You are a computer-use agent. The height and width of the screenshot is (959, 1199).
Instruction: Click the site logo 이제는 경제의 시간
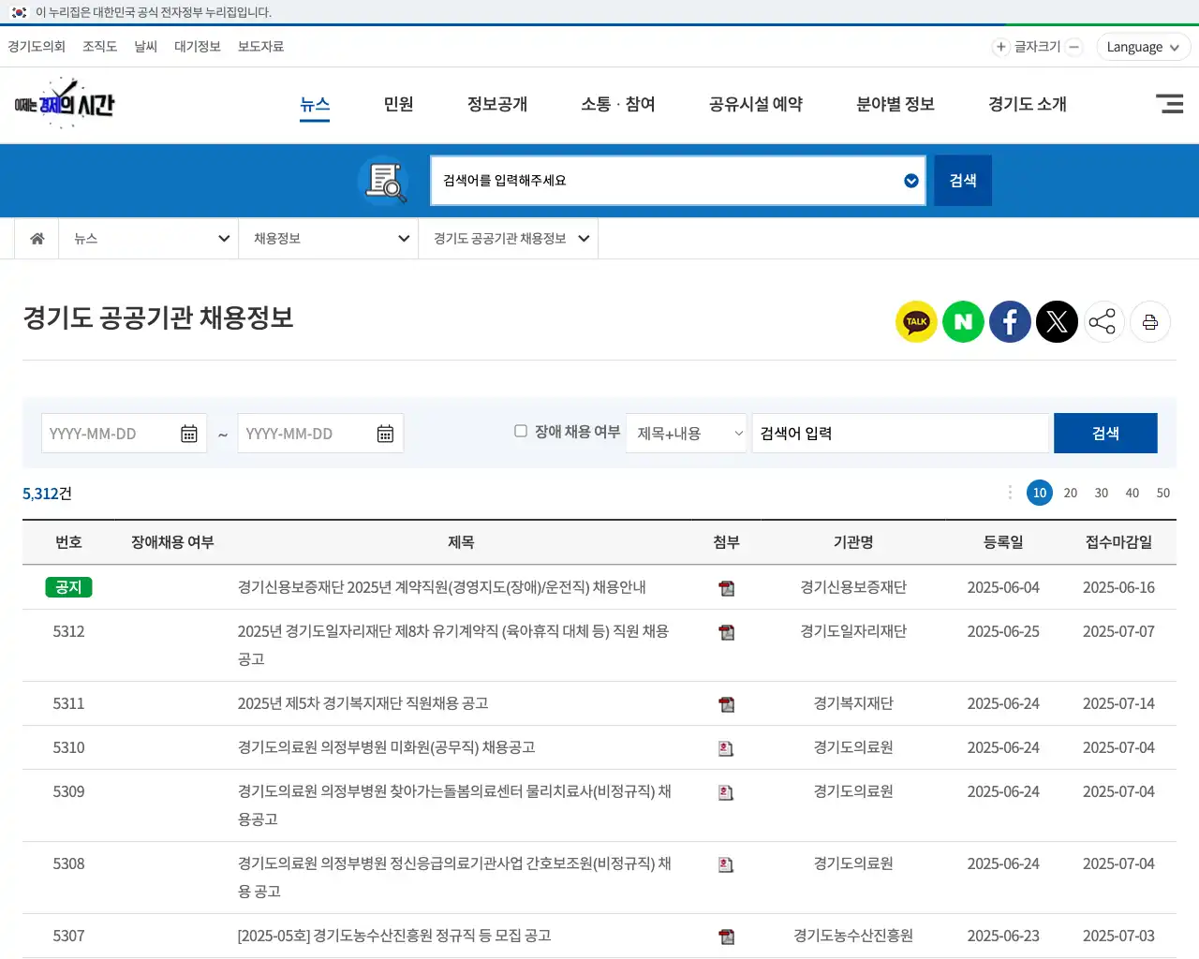64,103
